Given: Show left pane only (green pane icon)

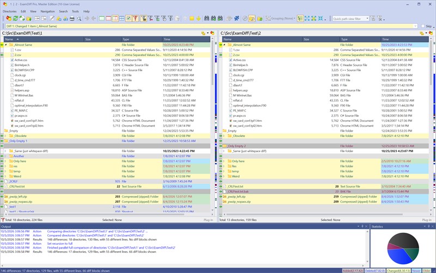Looking at the screenshot, I should coord(102,18).
